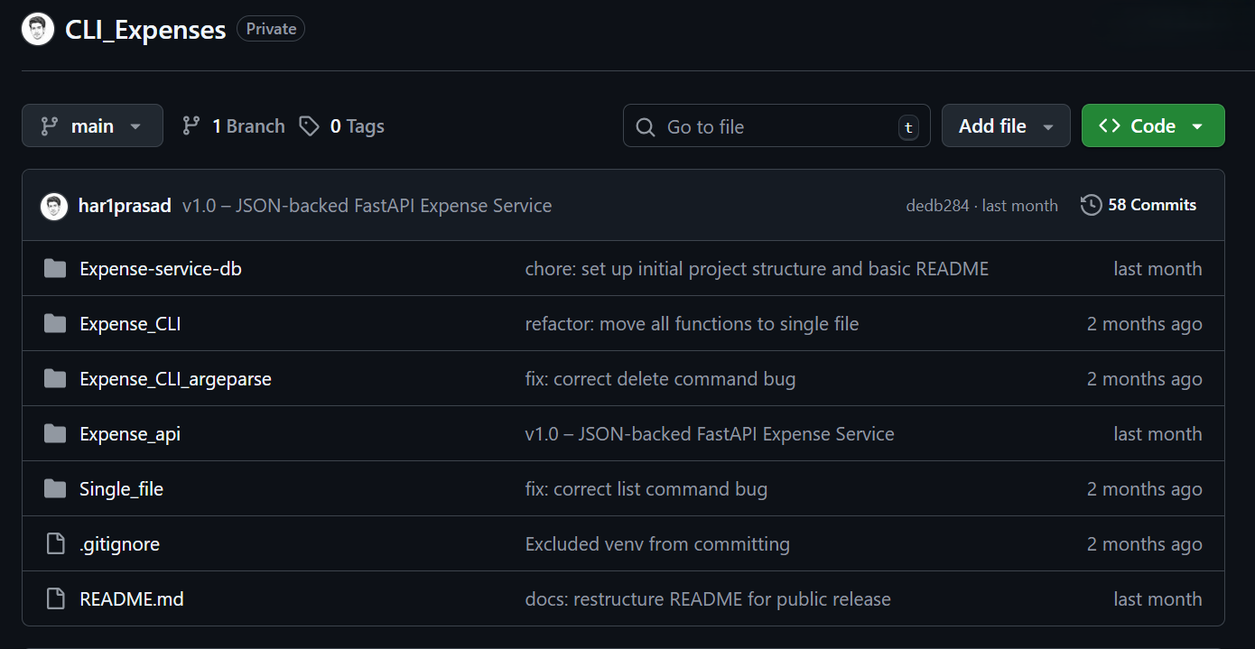The image size is (1255, 649).
Task: Open the README.md file
Action: [x=132, y=598]
